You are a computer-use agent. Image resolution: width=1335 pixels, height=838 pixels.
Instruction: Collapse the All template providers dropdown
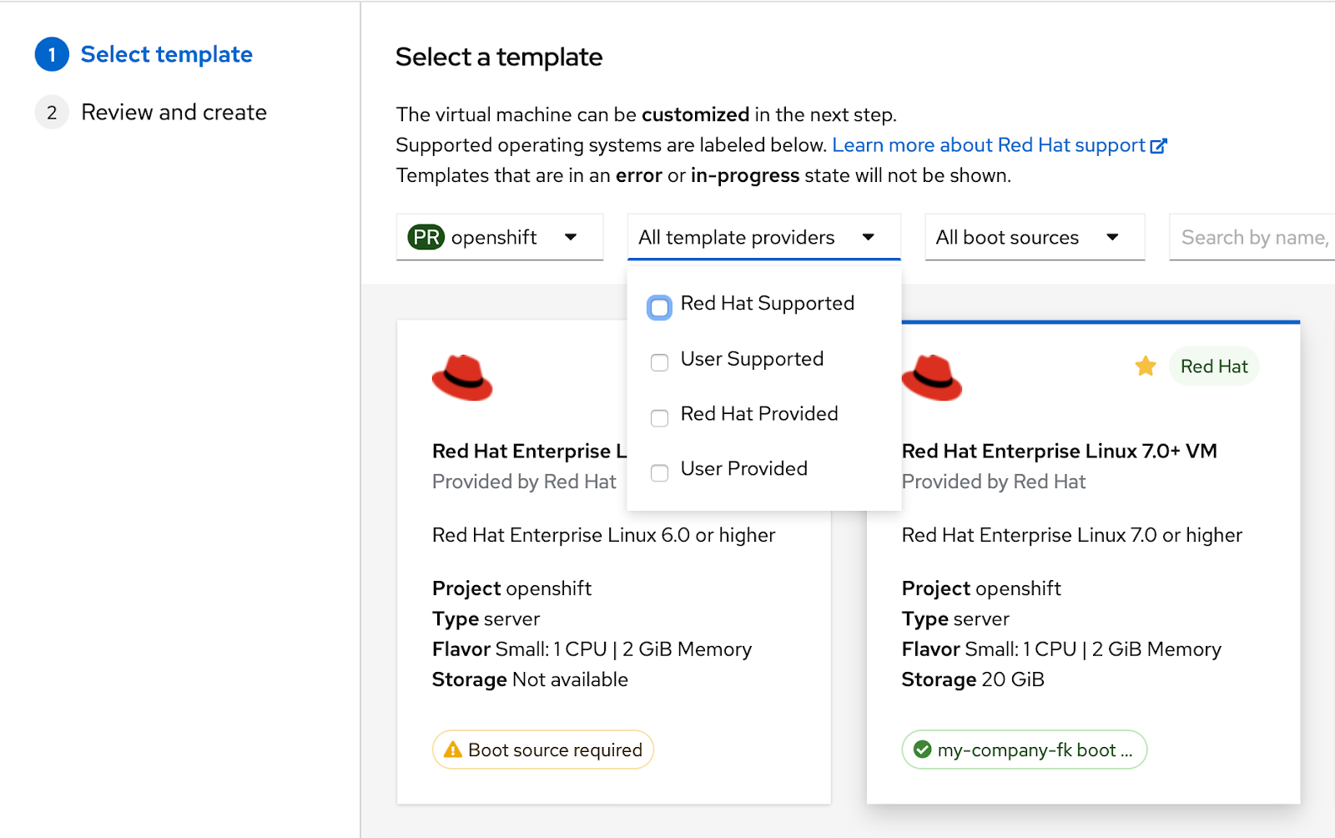click(x=763, y=238)
